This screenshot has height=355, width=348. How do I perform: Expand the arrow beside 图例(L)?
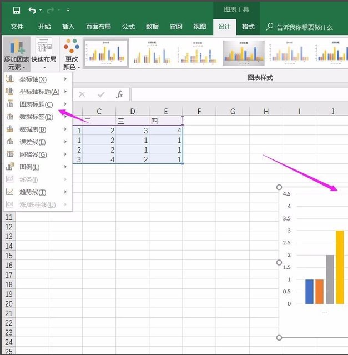coord(65,167)
